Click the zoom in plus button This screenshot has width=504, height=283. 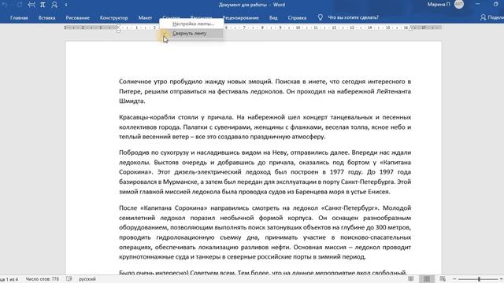(501, 279)
